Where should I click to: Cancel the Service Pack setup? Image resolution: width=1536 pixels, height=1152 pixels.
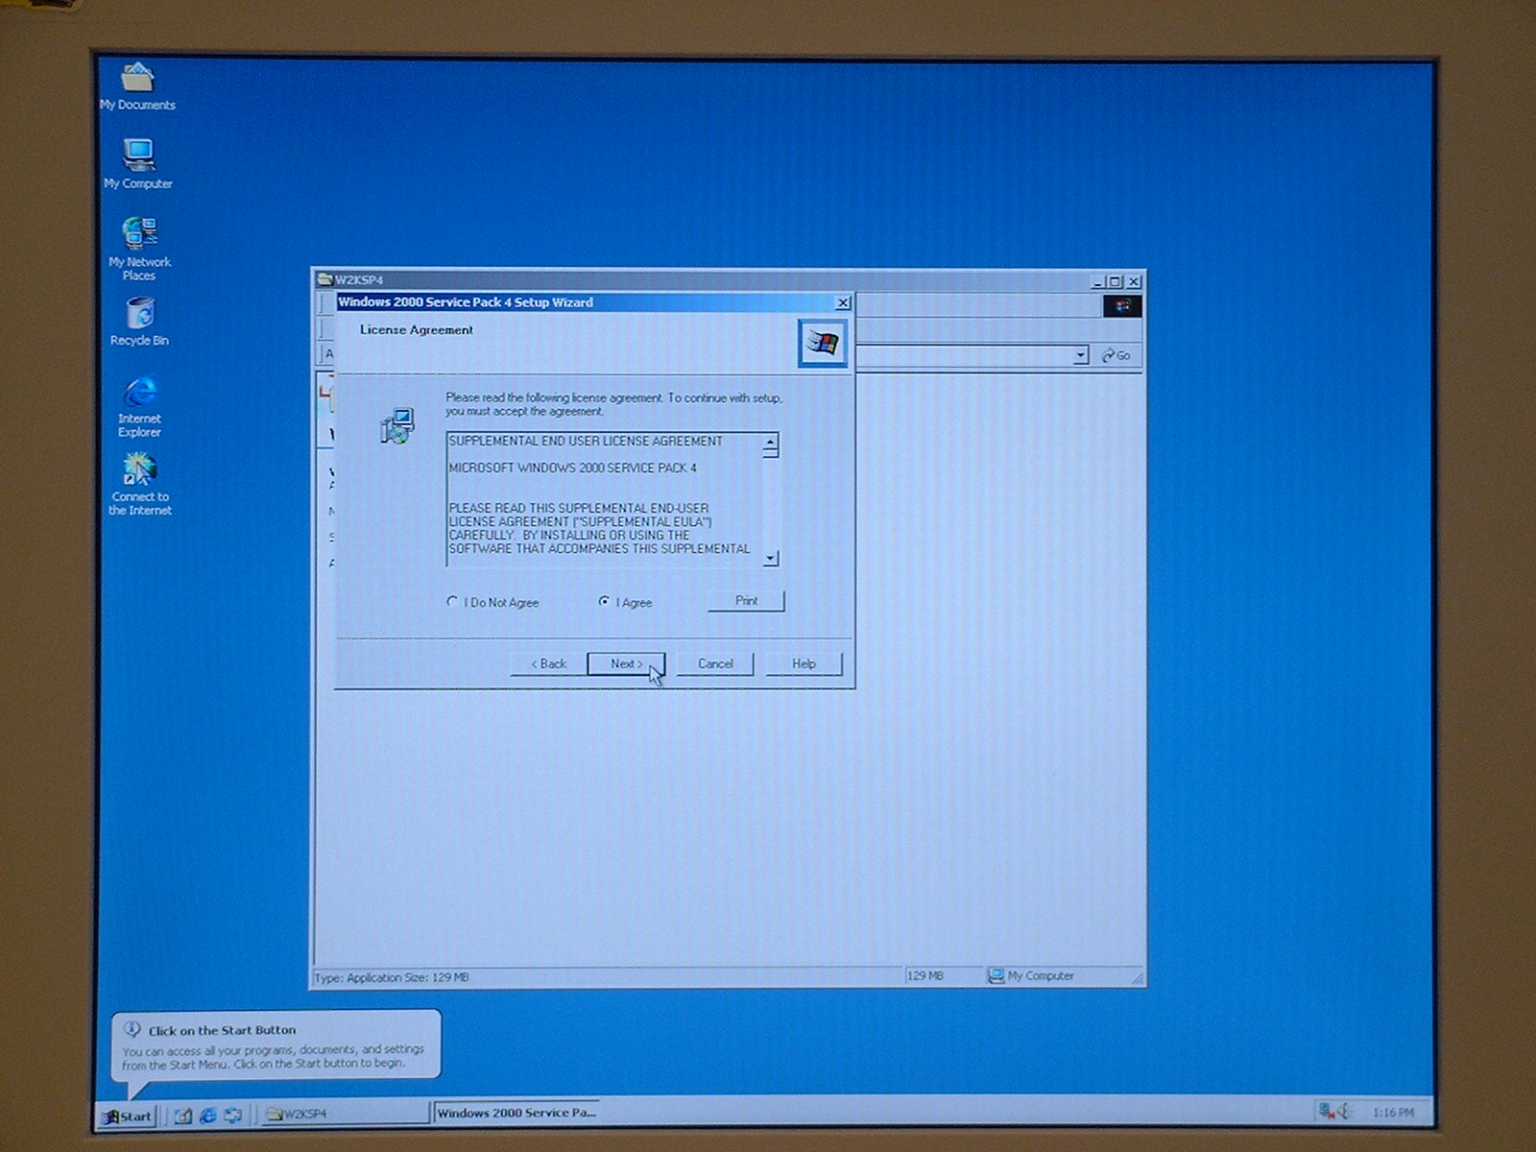pyautogui.click(x=714, y=663)
